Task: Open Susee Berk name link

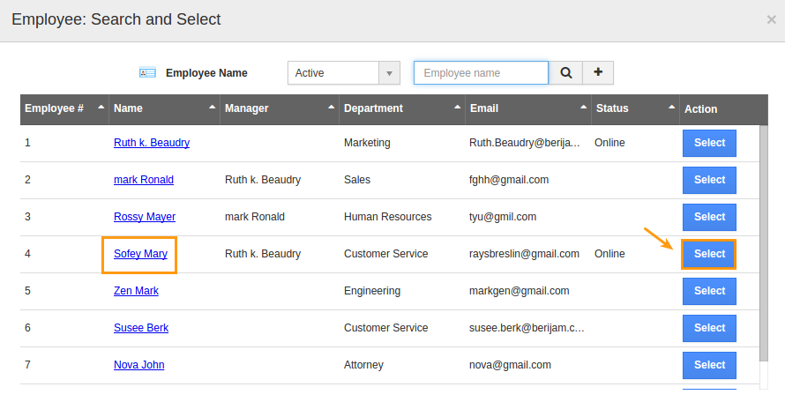Action: (141, 328)
